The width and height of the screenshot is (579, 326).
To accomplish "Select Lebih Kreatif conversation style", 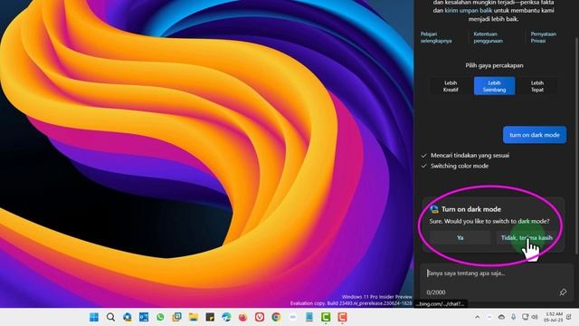I will point(451,86).
